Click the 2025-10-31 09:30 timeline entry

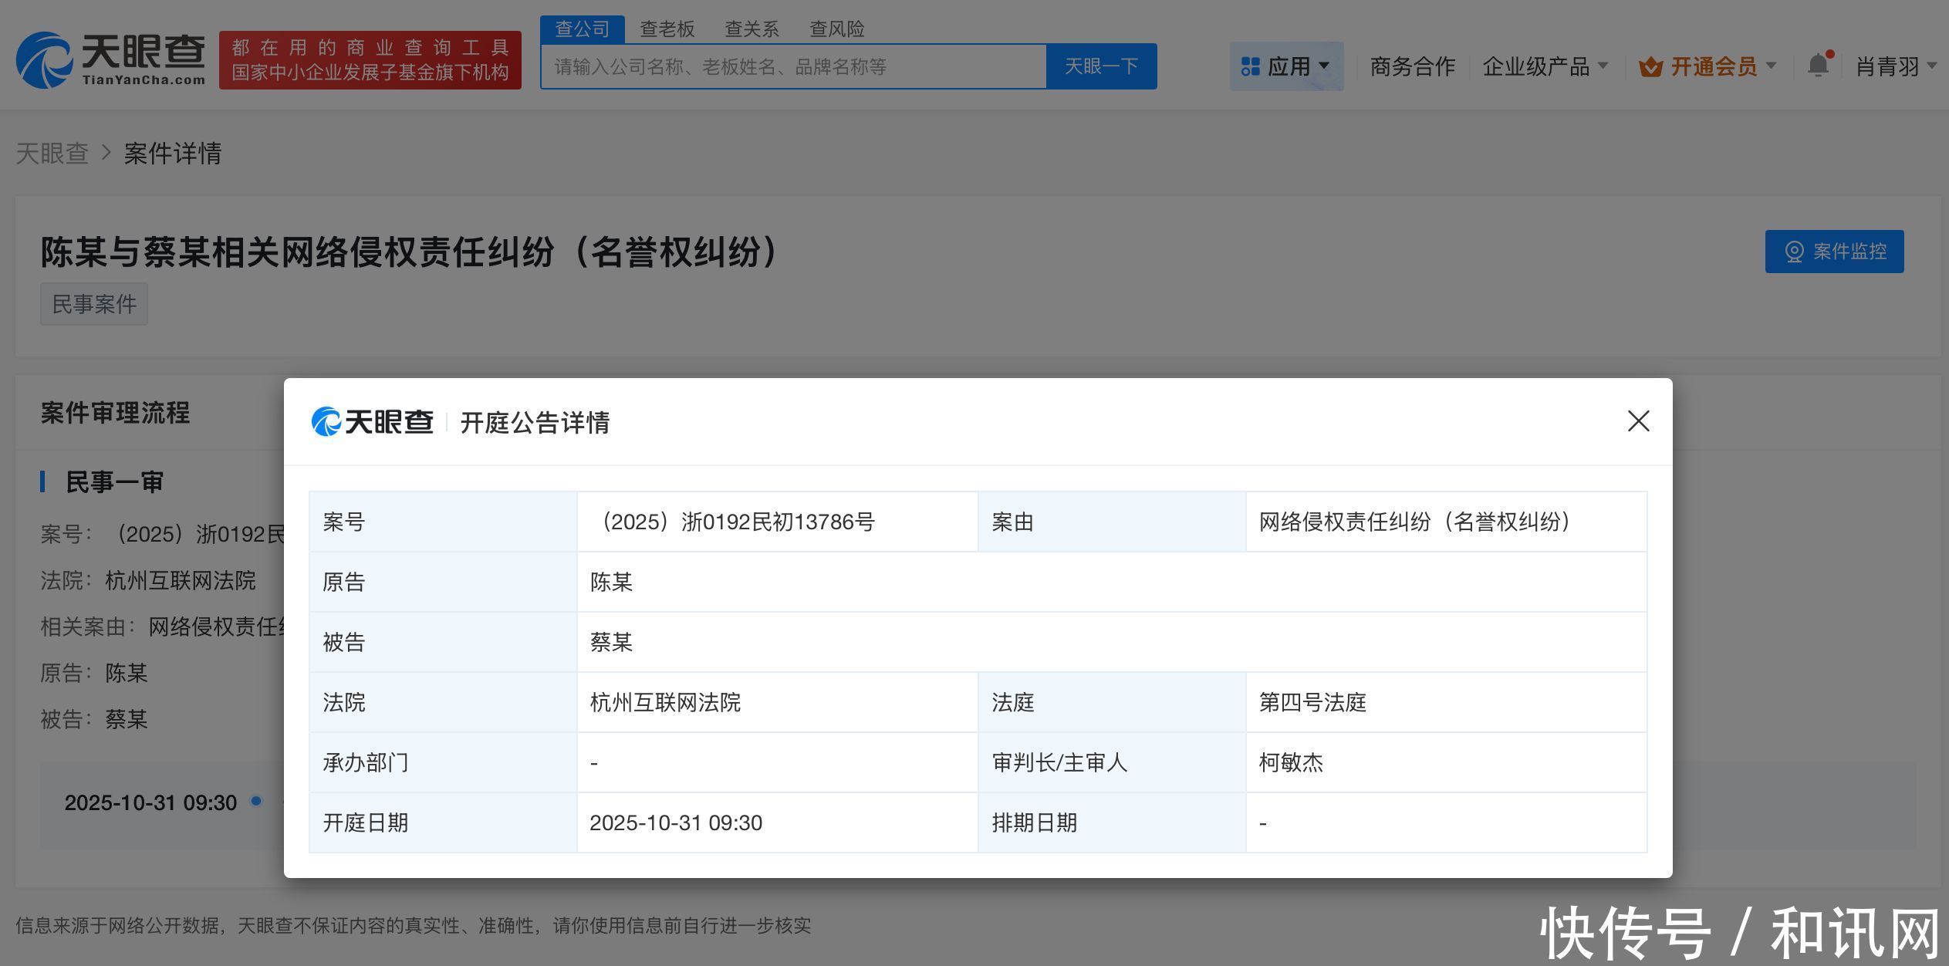point(150,803)
